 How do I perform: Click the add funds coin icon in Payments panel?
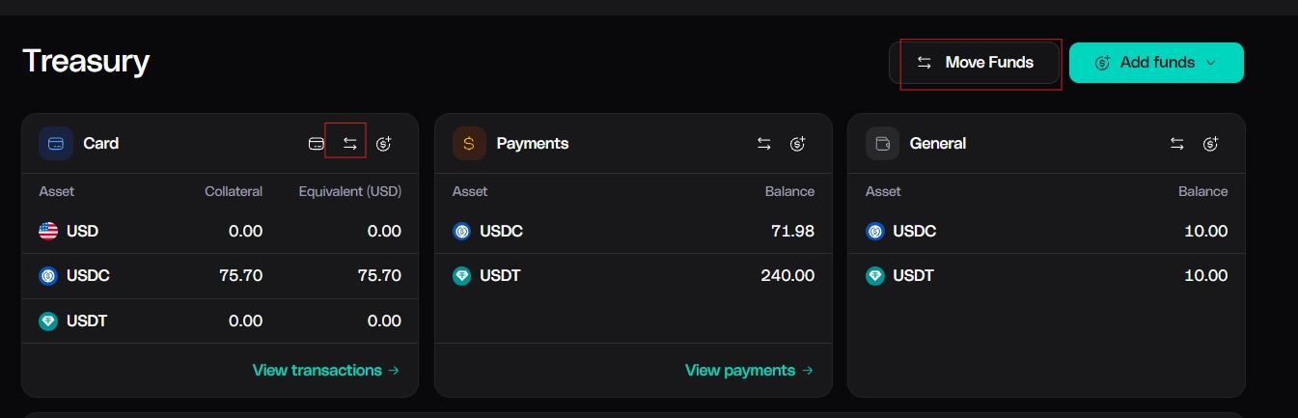click(x=797, y=144)
